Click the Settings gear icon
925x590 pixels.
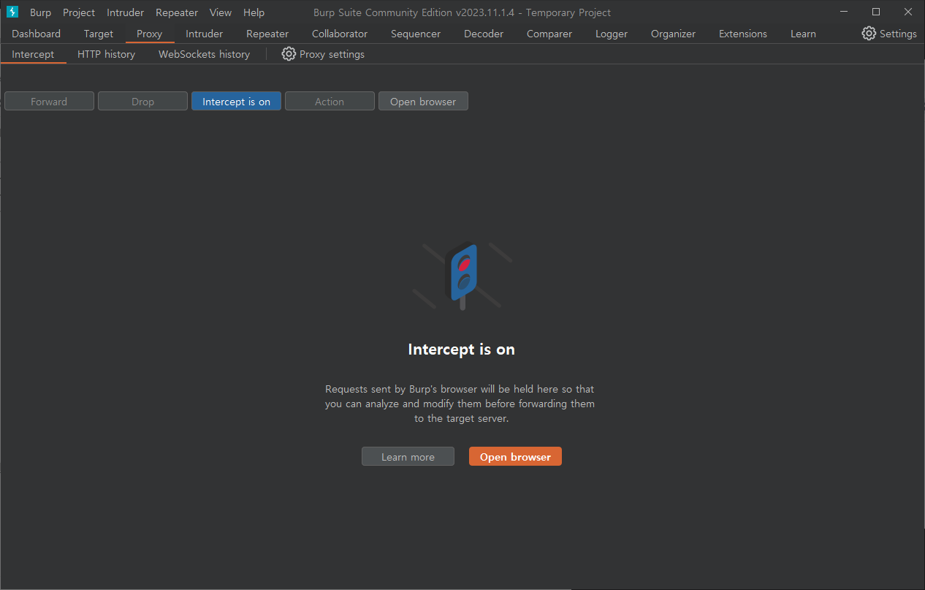(x=869, y=34)
